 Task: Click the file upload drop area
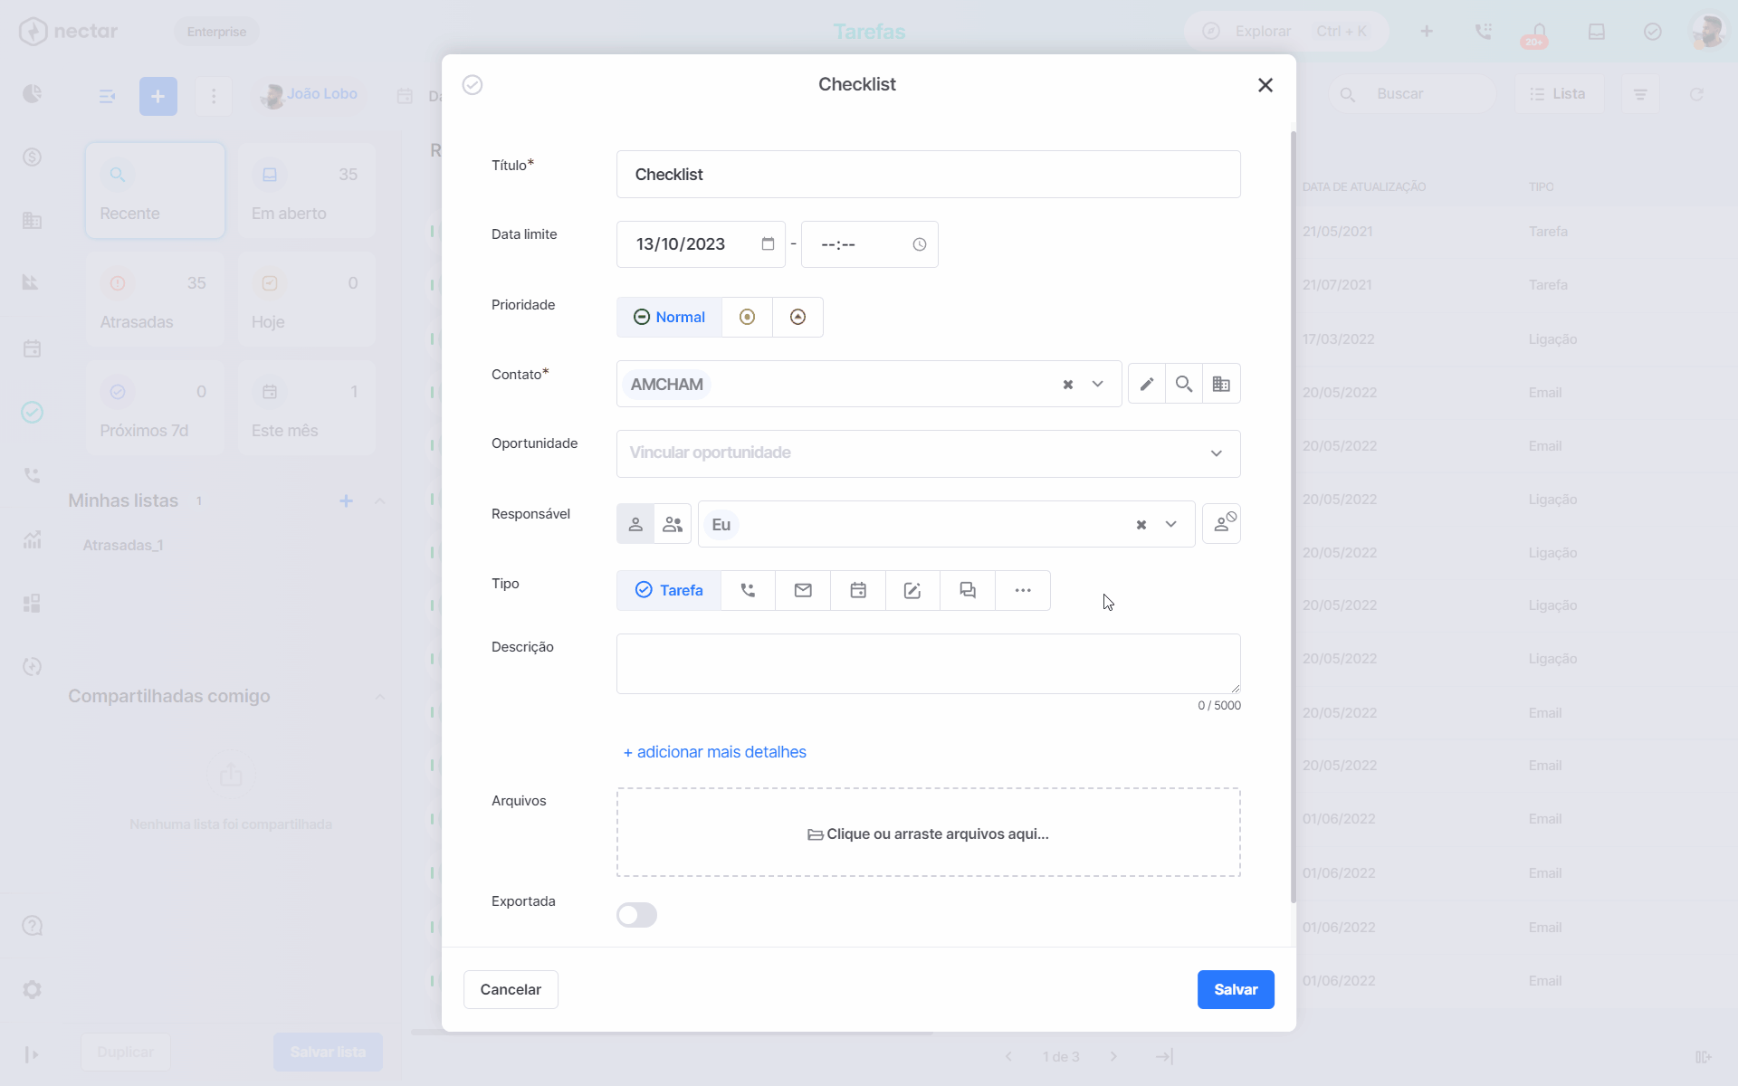[x=928, y=833]
